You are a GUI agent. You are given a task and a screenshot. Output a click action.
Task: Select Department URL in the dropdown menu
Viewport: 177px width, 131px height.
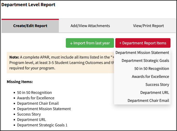[154, 93]
